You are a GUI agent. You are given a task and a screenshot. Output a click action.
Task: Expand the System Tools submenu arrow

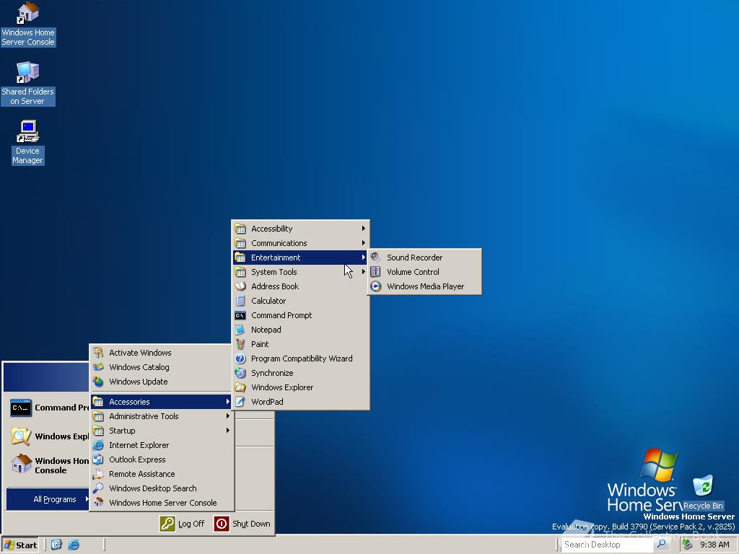[x=364, y=272]
